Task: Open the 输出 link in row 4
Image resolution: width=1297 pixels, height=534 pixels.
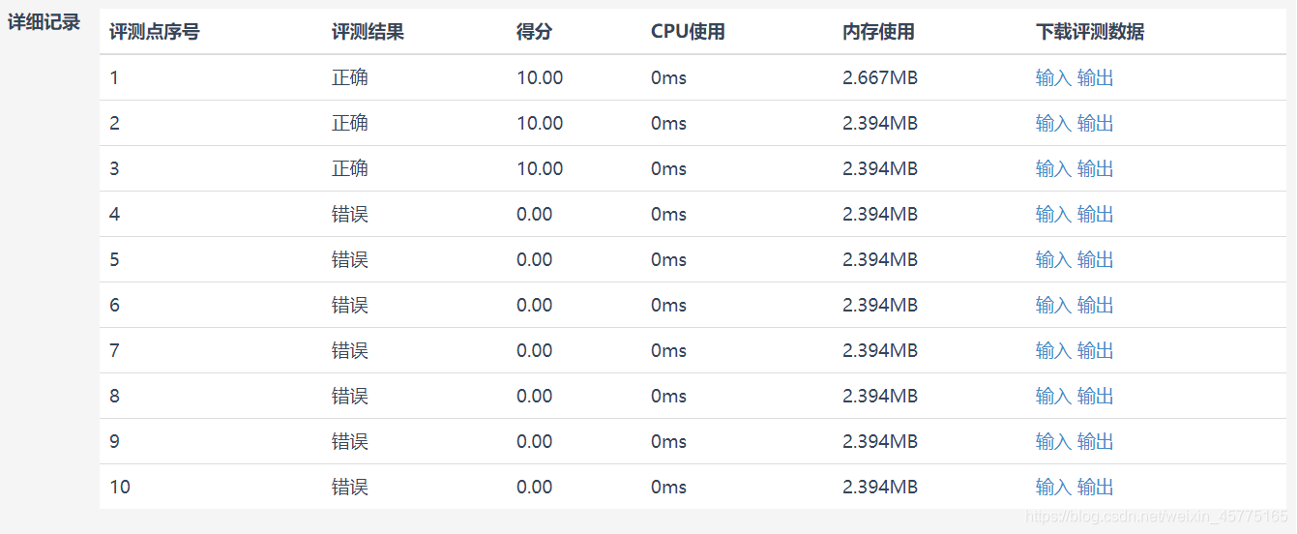Action: pos(1096,214)
